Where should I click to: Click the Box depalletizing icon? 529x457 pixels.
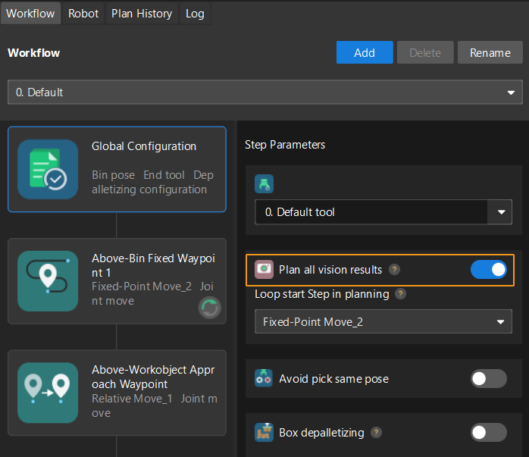pos(264,433)
